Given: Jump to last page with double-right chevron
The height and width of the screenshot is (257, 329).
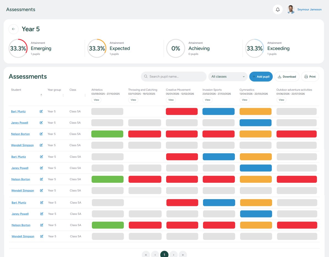Looking at the screenshot, I should [x=183, y=255].
